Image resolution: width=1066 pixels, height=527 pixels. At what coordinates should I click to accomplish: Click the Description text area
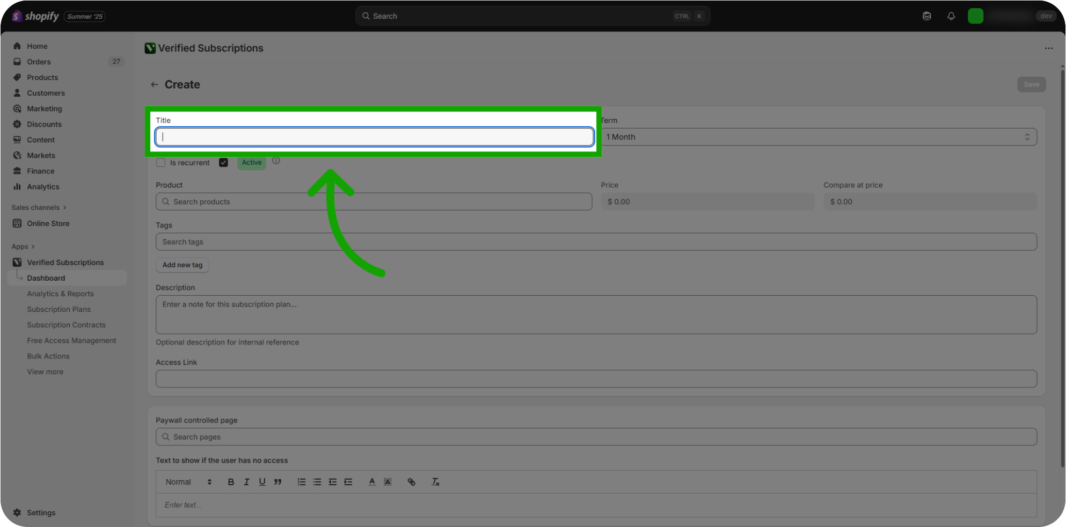tap(596, 314)
